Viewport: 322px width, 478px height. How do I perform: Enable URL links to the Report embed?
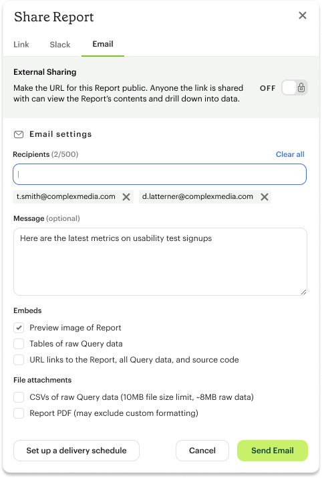tap(19, 360)
